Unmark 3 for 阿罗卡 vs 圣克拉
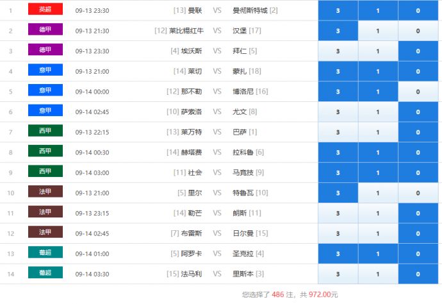Image resolution: width=442 pixels, height=304 pixels. click(x=338, y=254)
